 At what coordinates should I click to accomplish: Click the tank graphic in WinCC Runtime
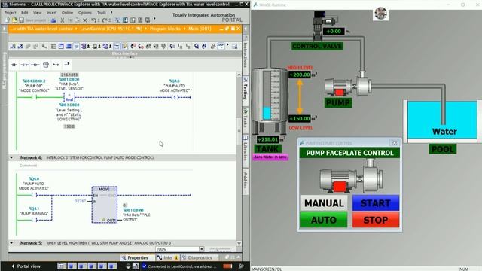point(270,101)
